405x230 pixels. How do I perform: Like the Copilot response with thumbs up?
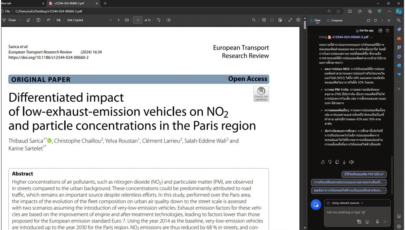[323, 162]
